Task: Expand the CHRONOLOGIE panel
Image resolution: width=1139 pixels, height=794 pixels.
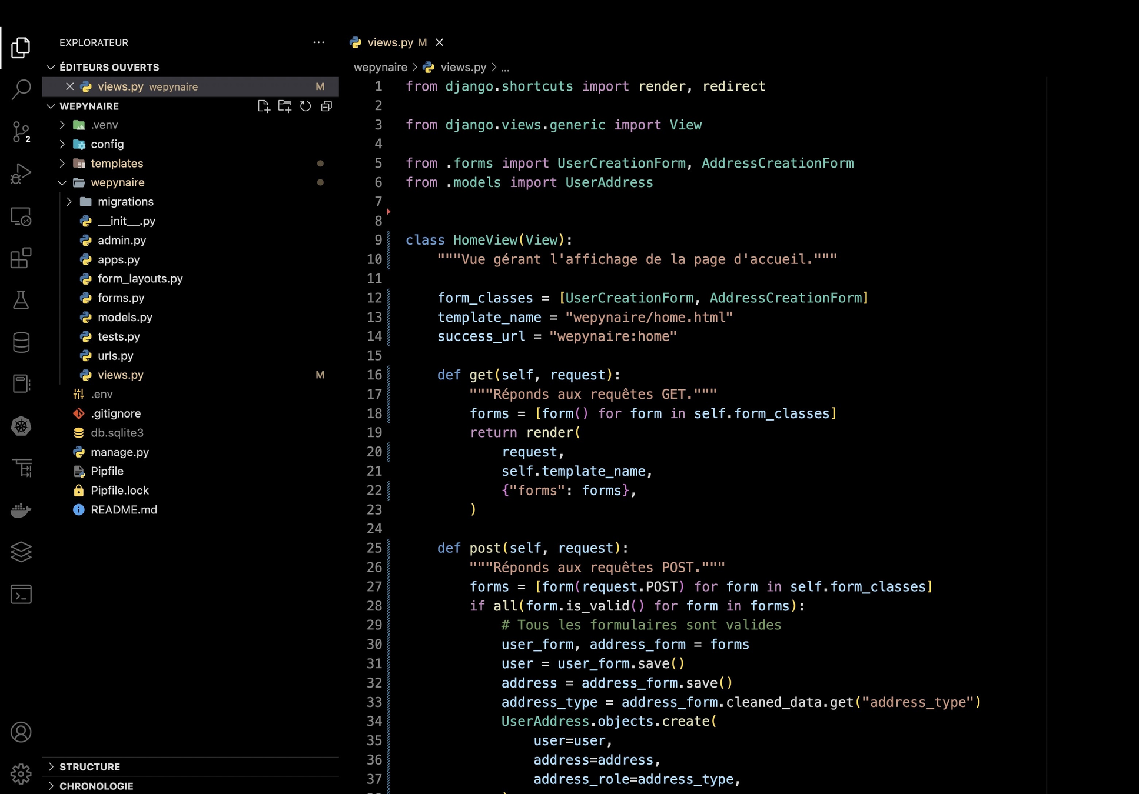Action: pyautogui.click(x=96, y=786)
